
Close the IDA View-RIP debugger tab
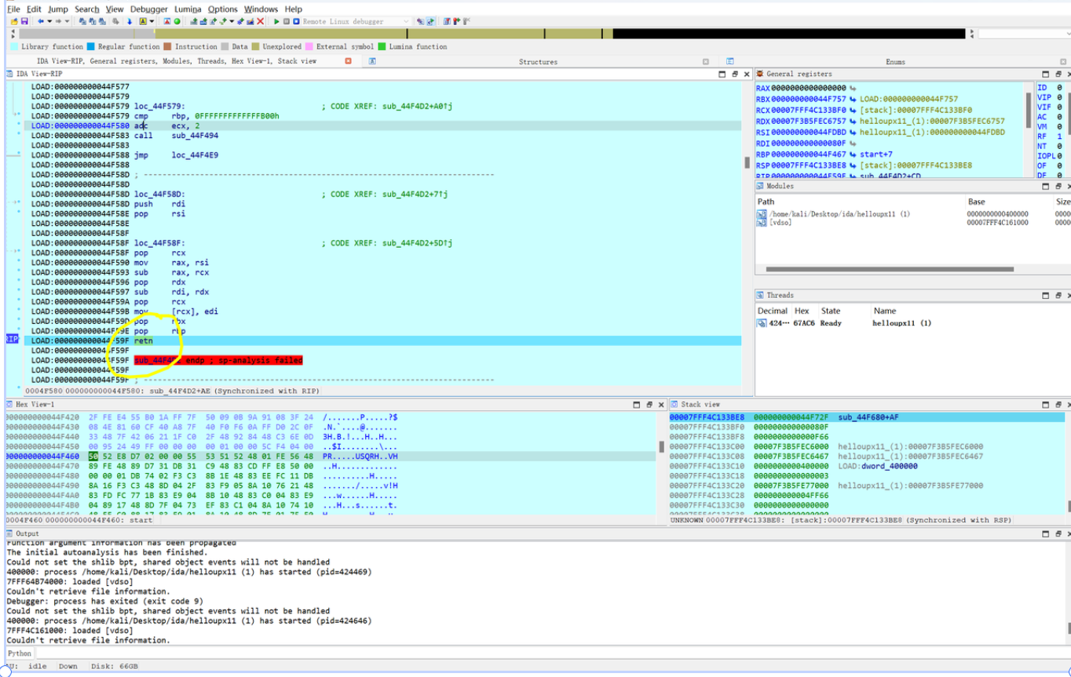pyautogui.click(x=349, y=60)
